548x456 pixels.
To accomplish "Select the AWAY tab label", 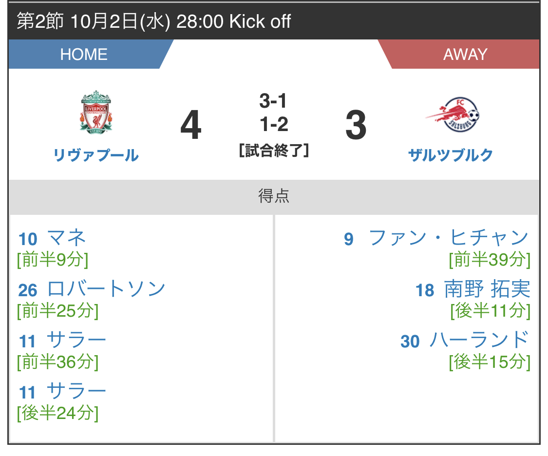I will point(465,55).
